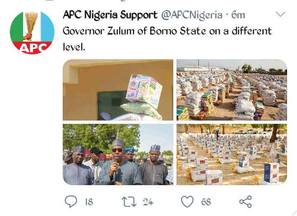View the 68 likes count
This screenshot has height=216, width=297.
click(206, 202)
